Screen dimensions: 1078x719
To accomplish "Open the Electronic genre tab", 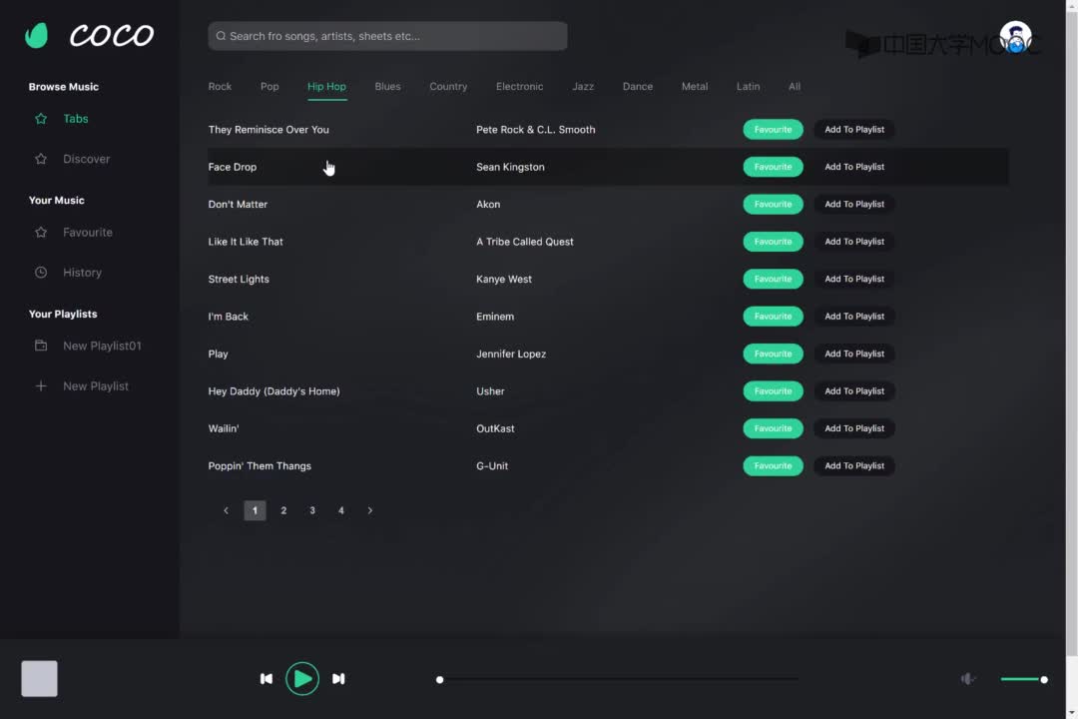I will tap(520, 87).
